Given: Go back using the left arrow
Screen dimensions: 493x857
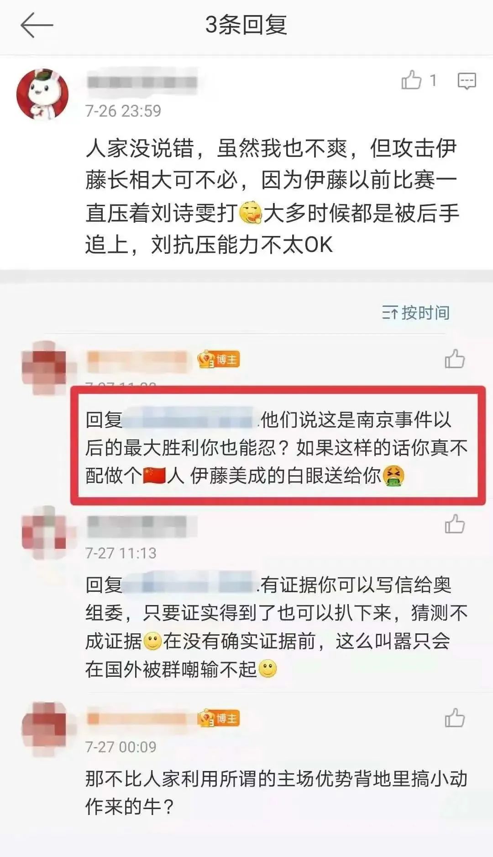Looking at the screenshot, I should (37, 25).
